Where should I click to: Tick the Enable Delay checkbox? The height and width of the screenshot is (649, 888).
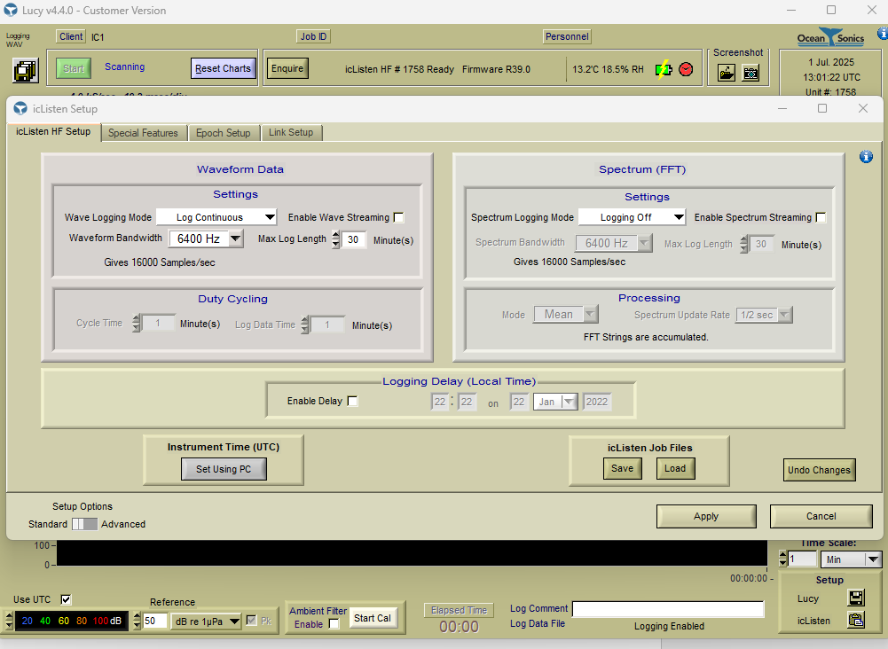(x=352, y=401)
